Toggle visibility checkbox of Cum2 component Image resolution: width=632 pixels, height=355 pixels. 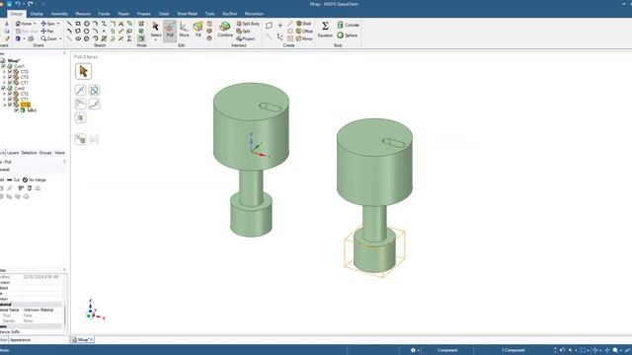(x=4, y=88)
